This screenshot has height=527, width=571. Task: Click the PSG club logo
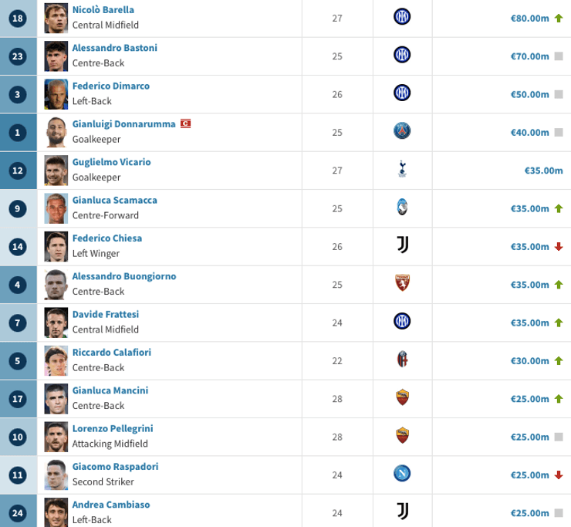402,131
